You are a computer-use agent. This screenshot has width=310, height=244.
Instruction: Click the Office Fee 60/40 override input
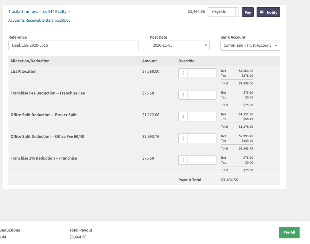coord(202,138)
